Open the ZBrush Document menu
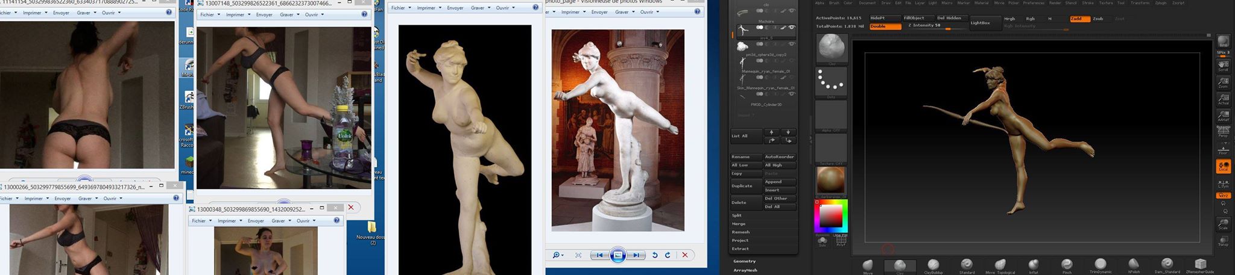This screenshot has width=1235, height=275. pos(867,3)
